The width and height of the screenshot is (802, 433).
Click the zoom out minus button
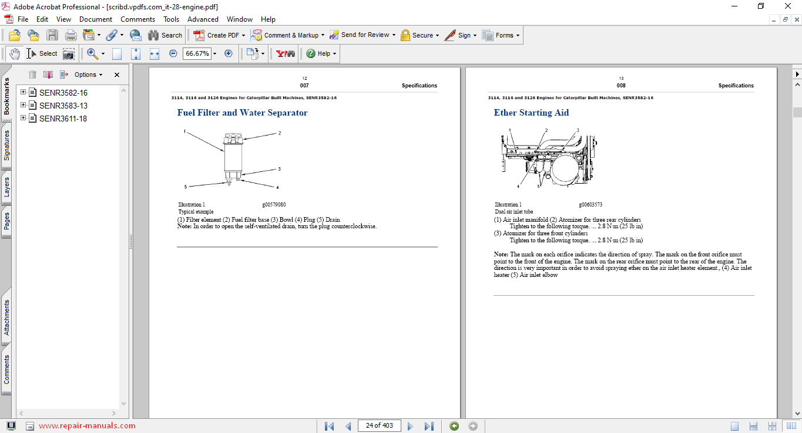(x=173, y=53)
